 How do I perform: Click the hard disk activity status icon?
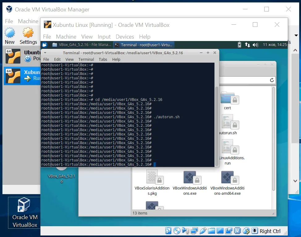pos(168,231)
